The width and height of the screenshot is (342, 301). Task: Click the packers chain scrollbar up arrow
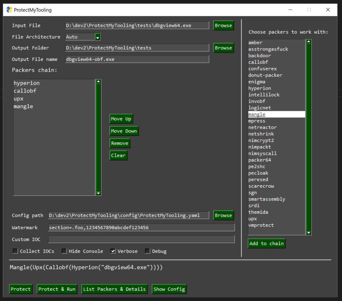tap(98, 82)
